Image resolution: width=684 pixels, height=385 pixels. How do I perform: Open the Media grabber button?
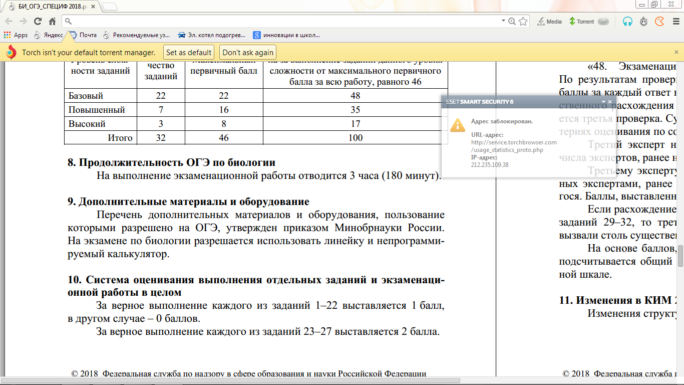pos(550,22)
